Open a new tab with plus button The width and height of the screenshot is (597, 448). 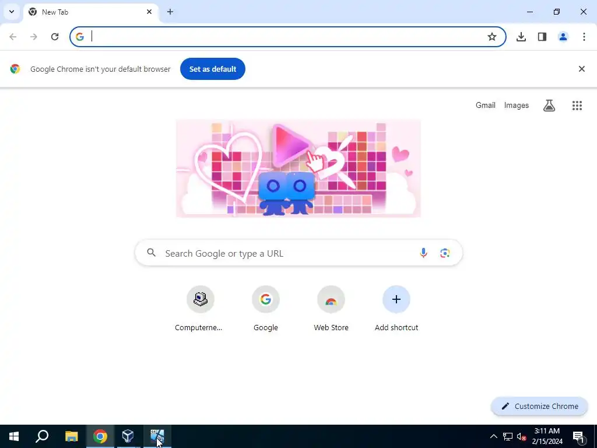[170, 12]
